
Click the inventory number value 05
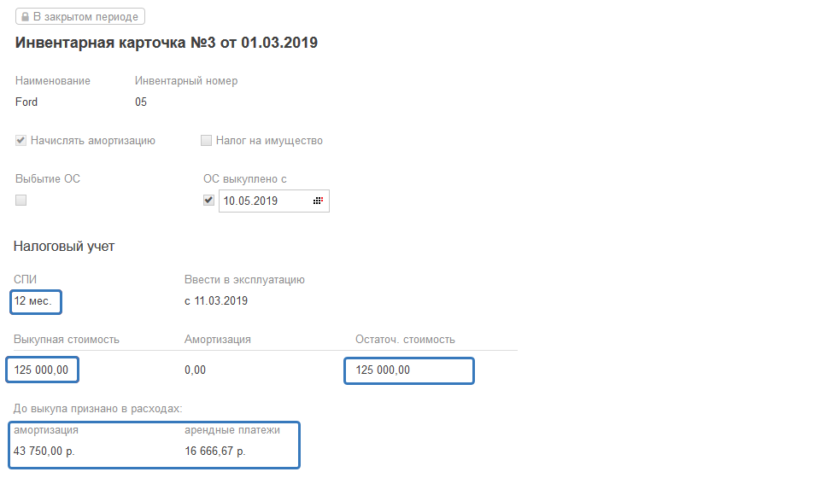click(x=141, y=102)
